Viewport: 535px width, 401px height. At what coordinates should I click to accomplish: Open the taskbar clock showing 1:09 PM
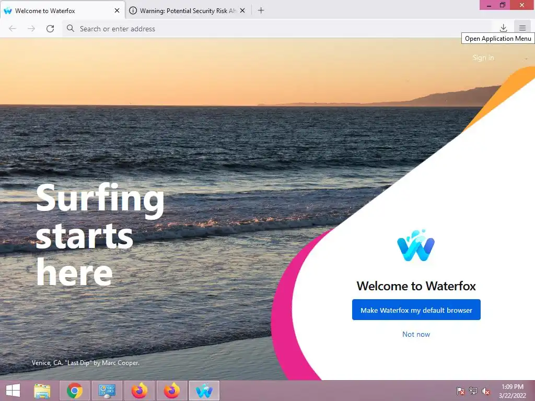[x=512, y=391]
